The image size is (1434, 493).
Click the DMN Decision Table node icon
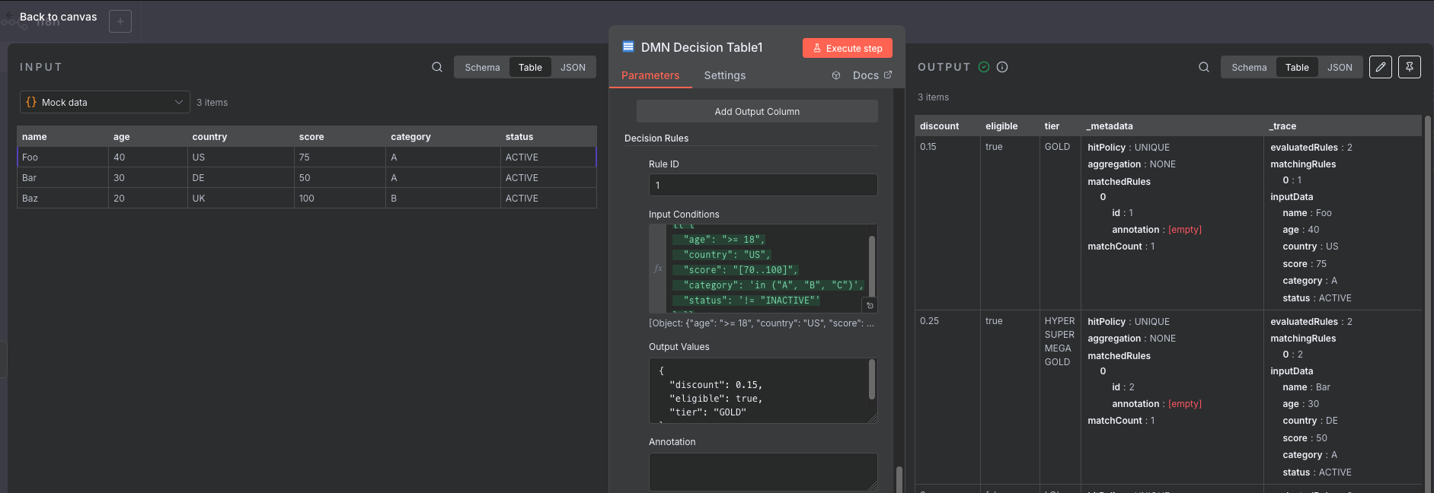pos(628,46)
